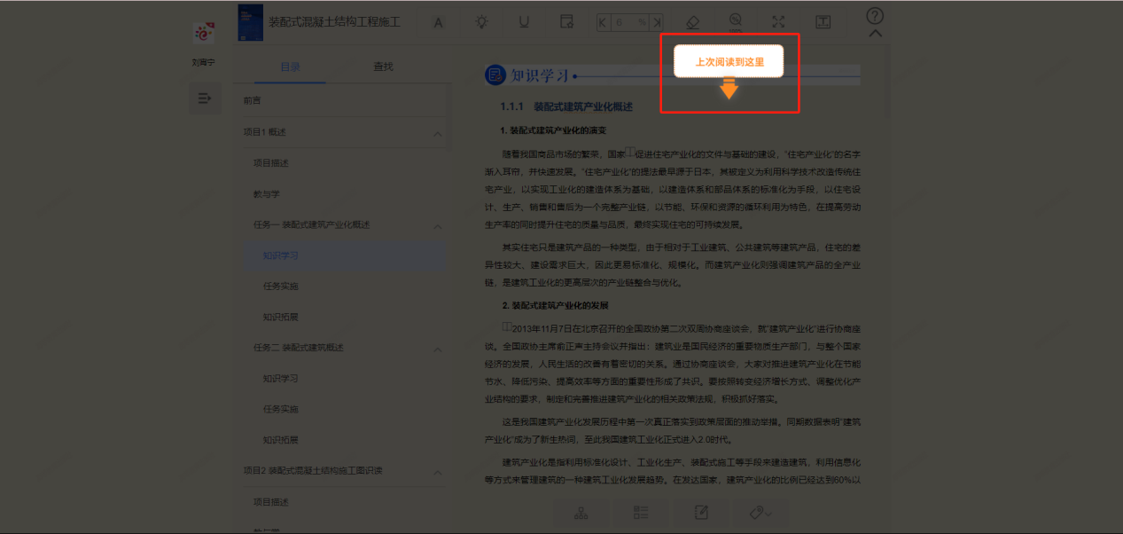Viewport: 1123px width, 534px height.
Task: Toggle the sidebar collapse icon on the left
Action: (x=205, y=98)
